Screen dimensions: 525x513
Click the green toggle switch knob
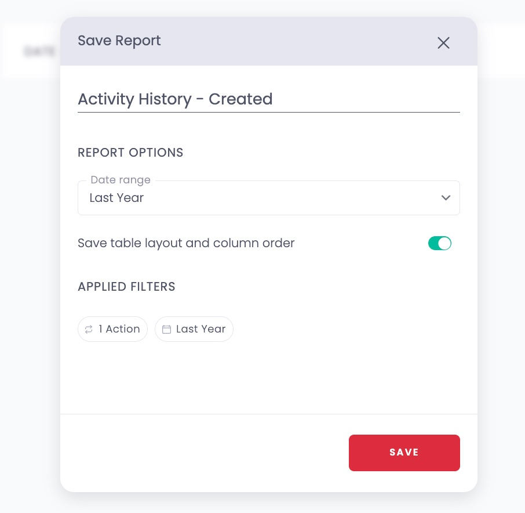[x=444, y=243]
